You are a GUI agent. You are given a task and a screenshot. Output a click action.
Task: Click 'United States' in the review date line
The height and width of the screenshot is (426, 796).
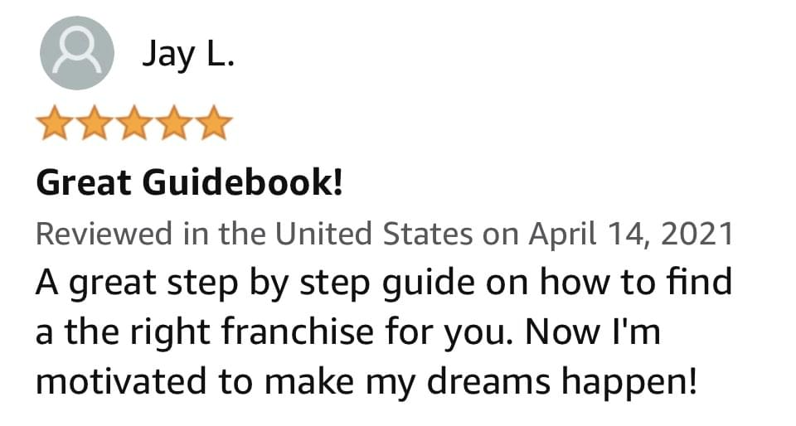(374, 234)
